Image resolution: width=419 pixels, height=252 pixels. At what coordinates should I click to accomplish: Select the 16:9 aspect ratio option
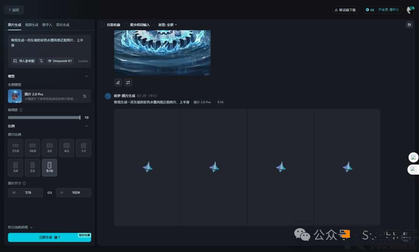pos(33,148)
